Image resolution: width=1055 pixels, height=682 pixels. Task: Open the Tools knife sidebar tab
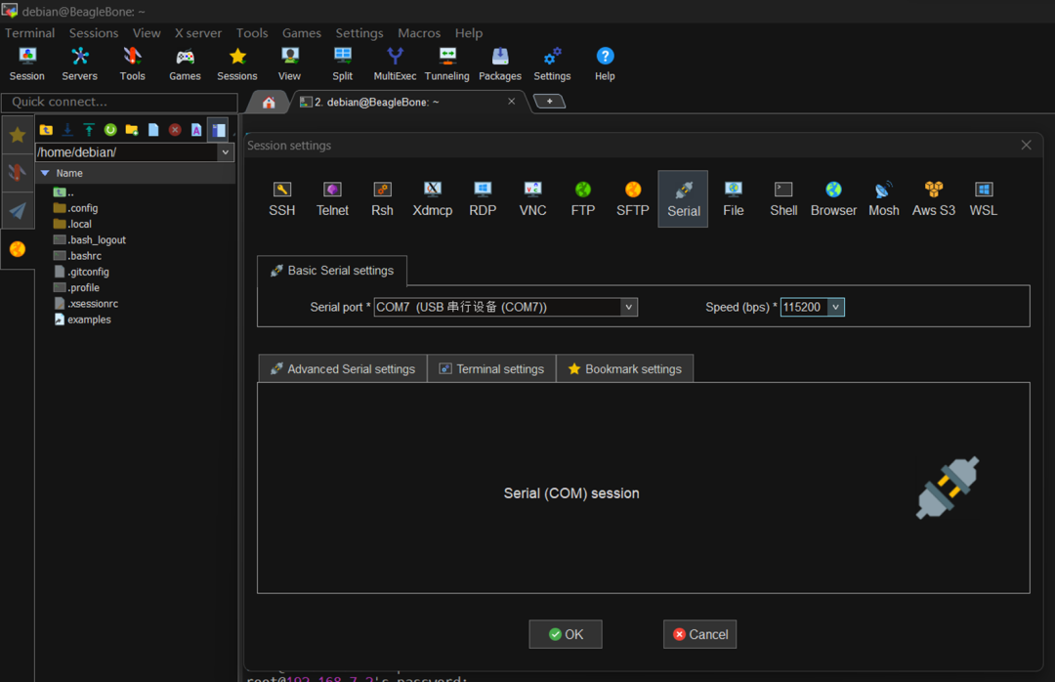pyautogui.click(x=18, y=173)
